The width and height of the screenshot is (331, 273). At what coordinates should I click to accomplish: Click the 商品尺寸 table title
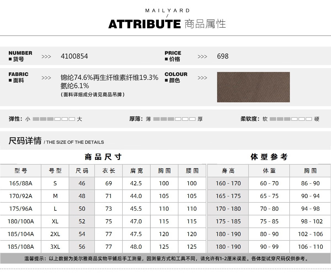click(103, 157)
